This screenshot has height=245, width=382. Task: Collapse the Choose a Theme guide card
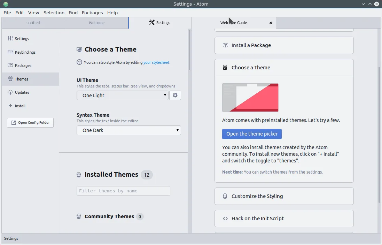(x=284, y=68)
